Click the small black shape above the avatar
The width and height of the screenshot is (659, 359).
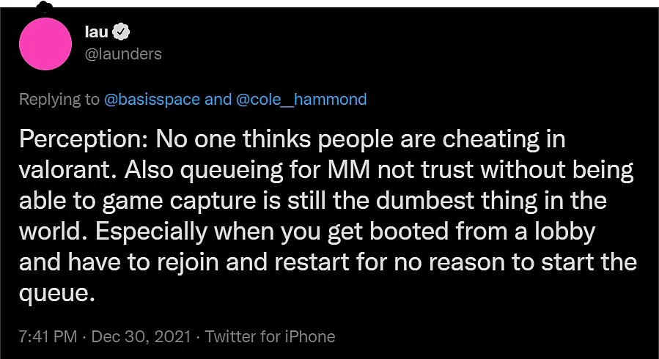tap(44, 7)
